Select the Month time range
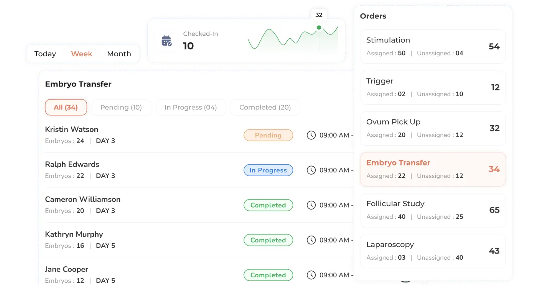 pos(119,54)
